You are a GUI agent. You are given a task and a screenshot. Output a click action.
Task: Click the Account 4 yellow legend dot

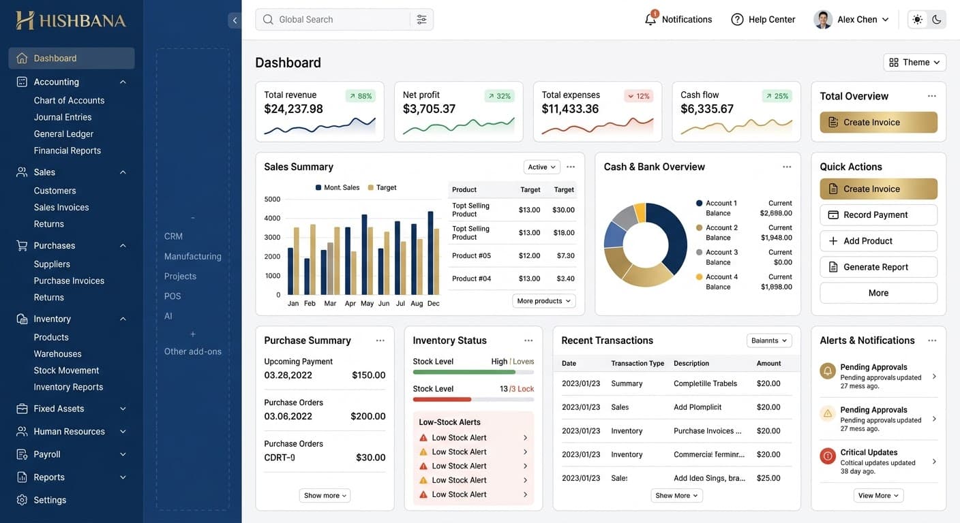click(699, 277)
